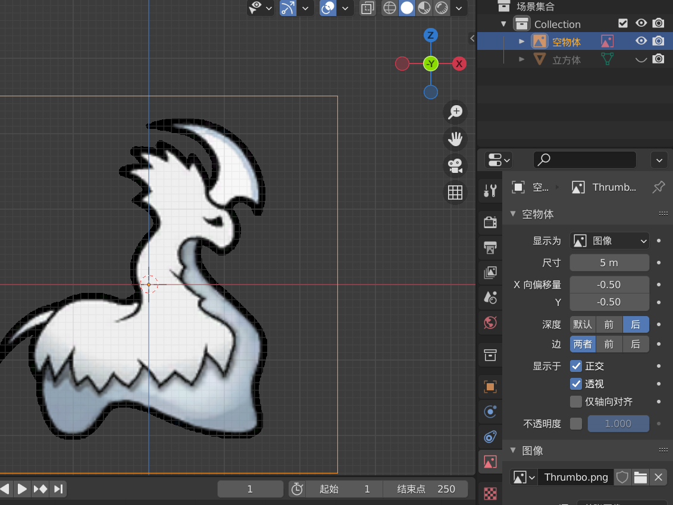Viewport: 673px width, 505px height.
Task: Open the Physics properties tab
Action: pyautogui.click(x=490, y=412)
